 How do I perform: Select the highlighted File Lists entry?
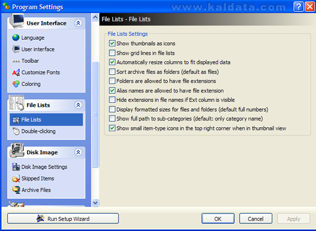46,119
